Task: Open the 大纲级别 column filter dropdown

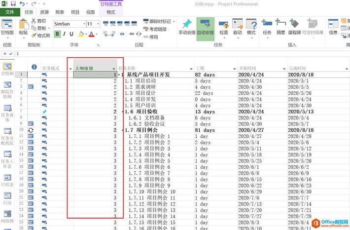Action: pos(114,68)
